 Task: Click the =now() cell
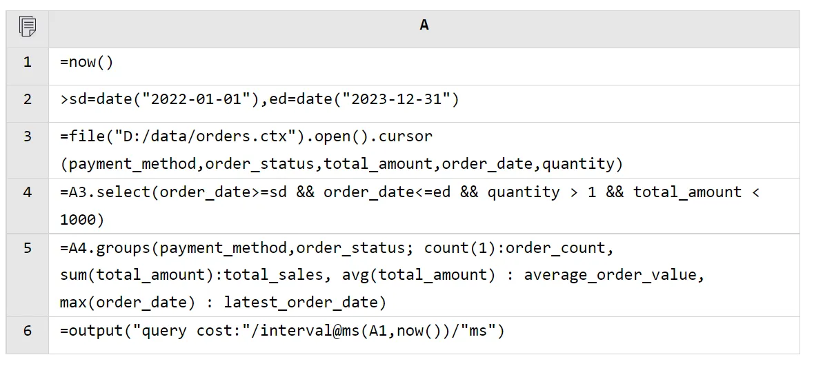click(87, 63)
